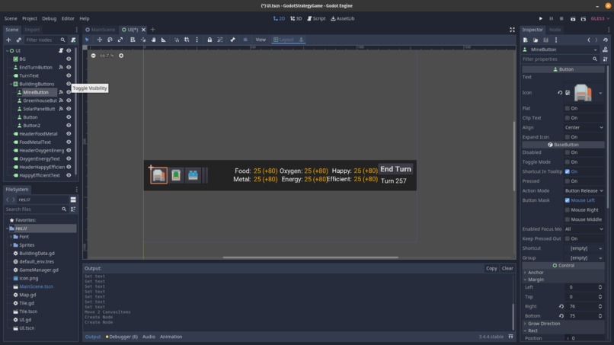Toggle visibility of TurnText node
Screen dimensions: 614x345
tap(69, 75)
